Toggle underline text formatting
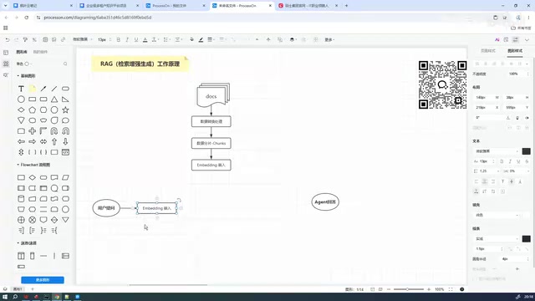 pos(136,39)
